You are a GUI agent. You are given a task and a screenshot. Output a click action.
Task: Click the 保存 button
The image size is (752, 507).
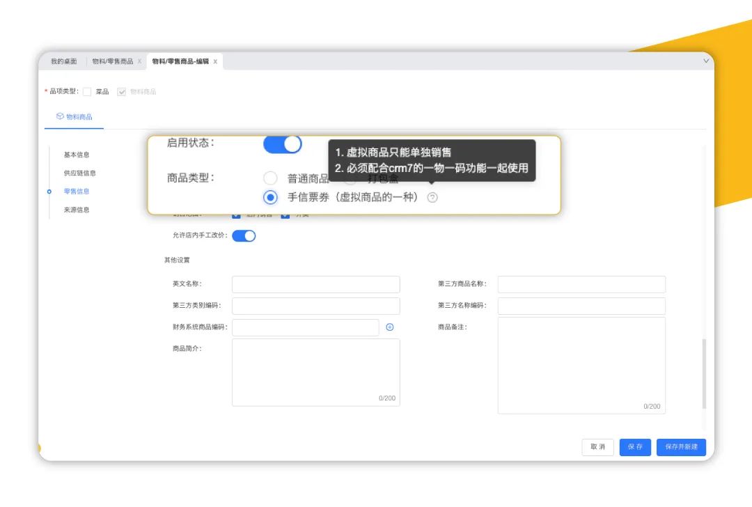tap(635, 447)
